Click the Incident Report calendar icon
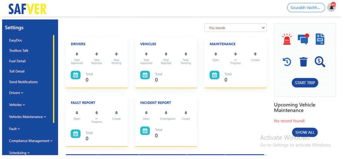345x159 pixels. coord(145,131)
